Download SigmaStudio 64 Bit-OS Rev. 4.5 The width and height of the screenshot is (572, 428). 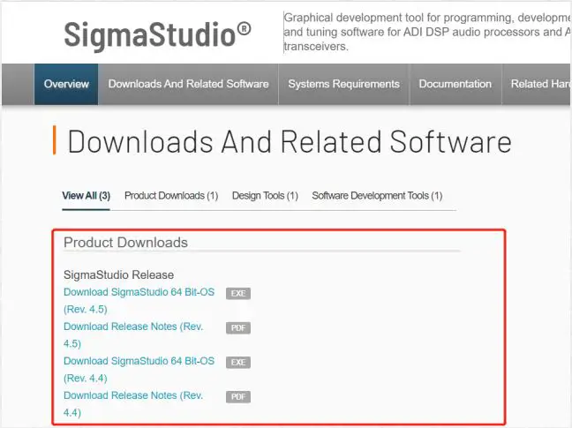click(x=139, y=301)
